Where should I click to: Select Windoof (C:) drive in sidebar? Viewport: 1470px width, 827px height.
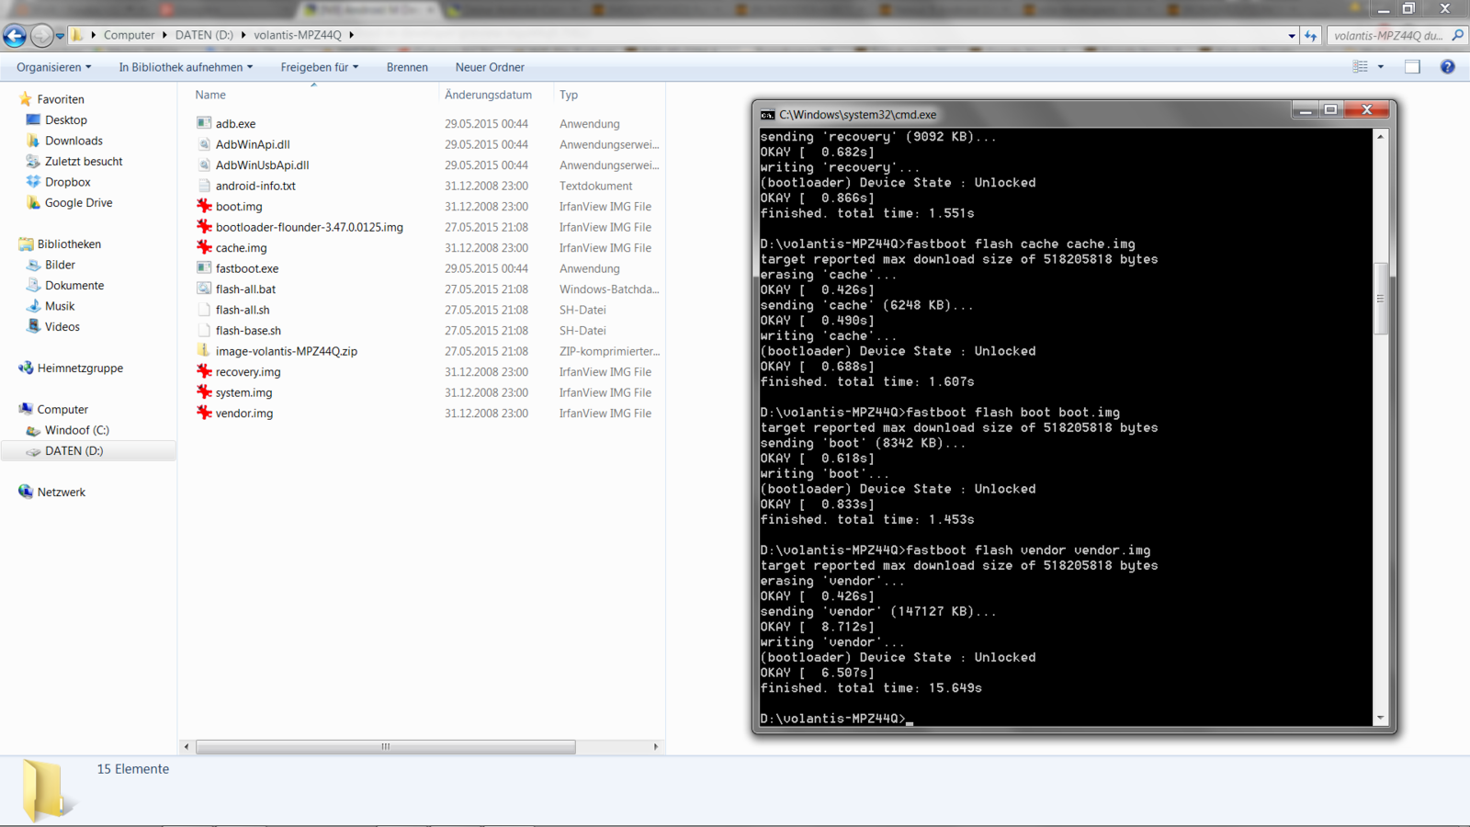(x=76, y=430)
